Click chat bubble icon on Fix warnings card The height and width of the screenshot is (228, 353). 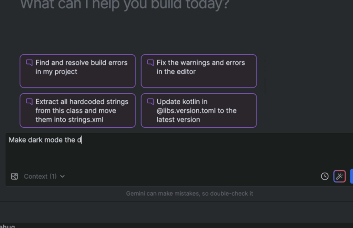[x=150, y=62]
